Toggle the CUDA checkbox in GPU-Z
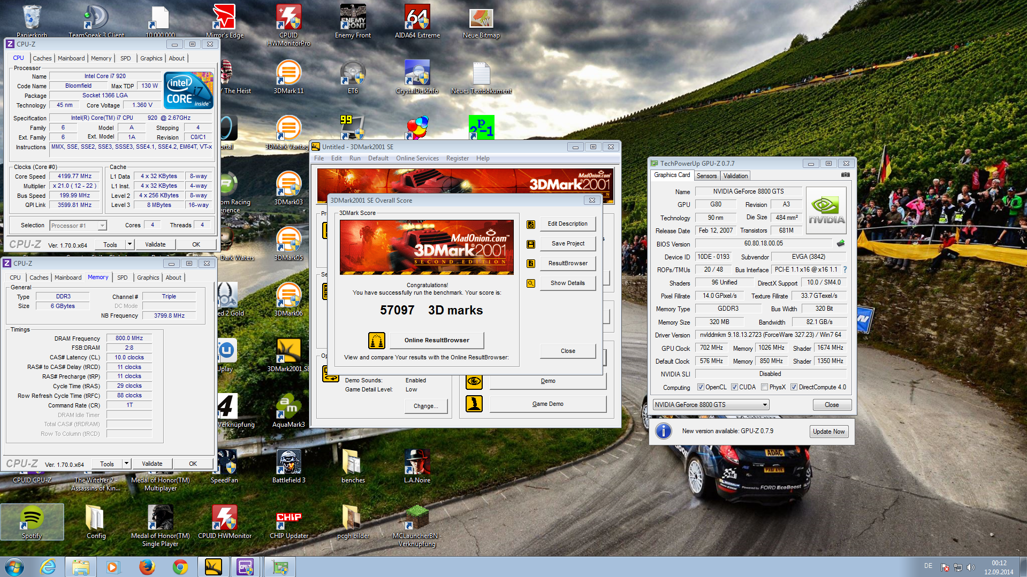Screen dimensions: 1027x577 point(734,387)
